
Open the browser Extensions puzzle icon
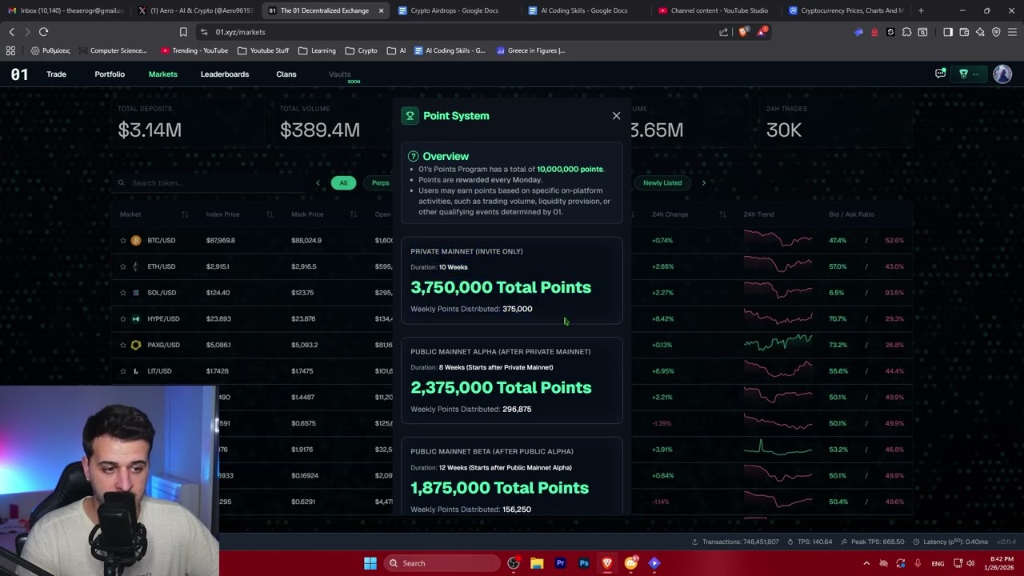pyautogui.click(x=906, y=32)
